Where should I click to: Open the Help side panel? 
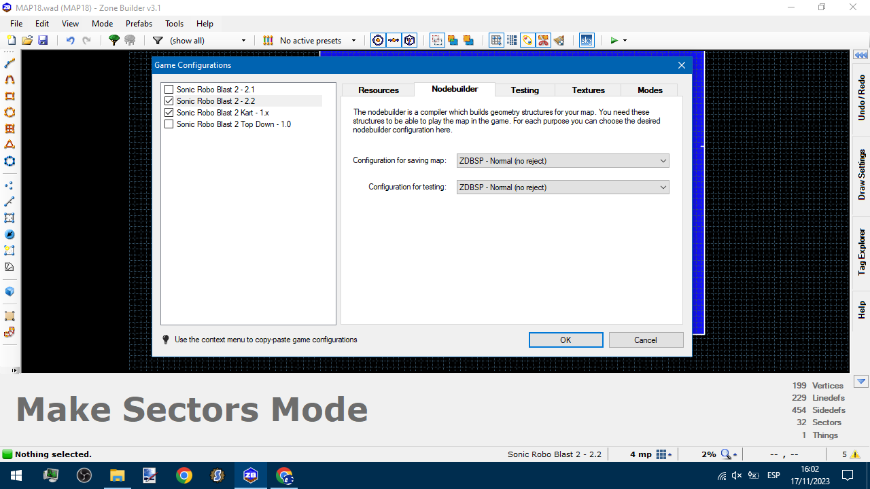[861, 310]
